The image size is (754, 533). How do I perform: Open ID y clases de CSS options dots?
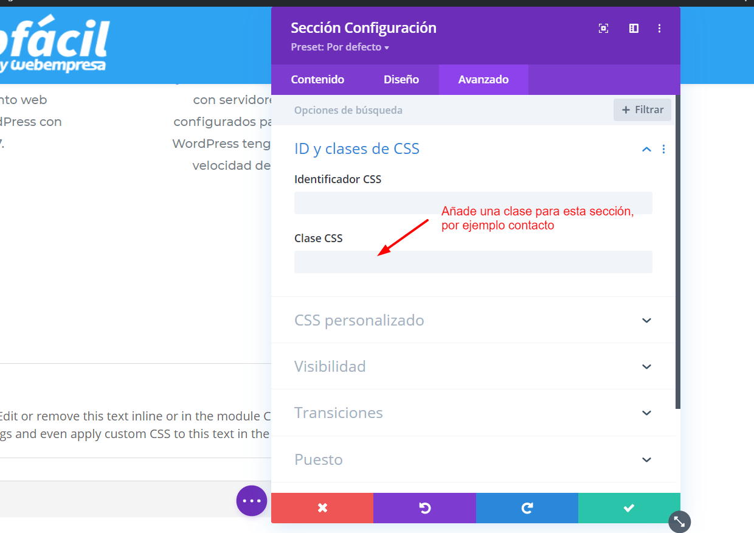(x=663, y=149)
